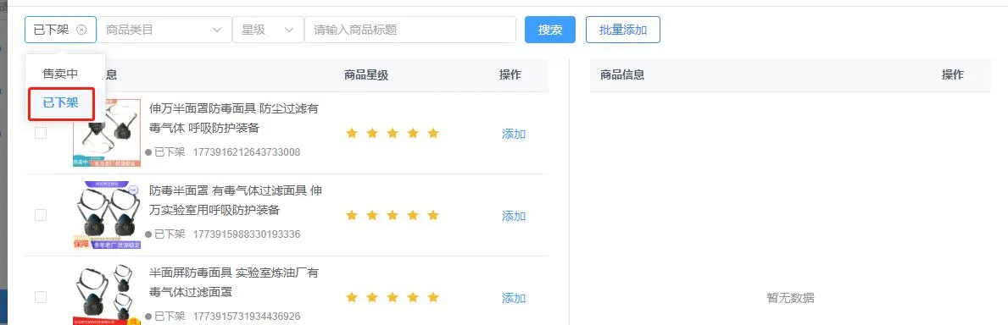Open the 已下架 status select box
The height and width of the screenshot is (325, 1008).
pos(60,30)
